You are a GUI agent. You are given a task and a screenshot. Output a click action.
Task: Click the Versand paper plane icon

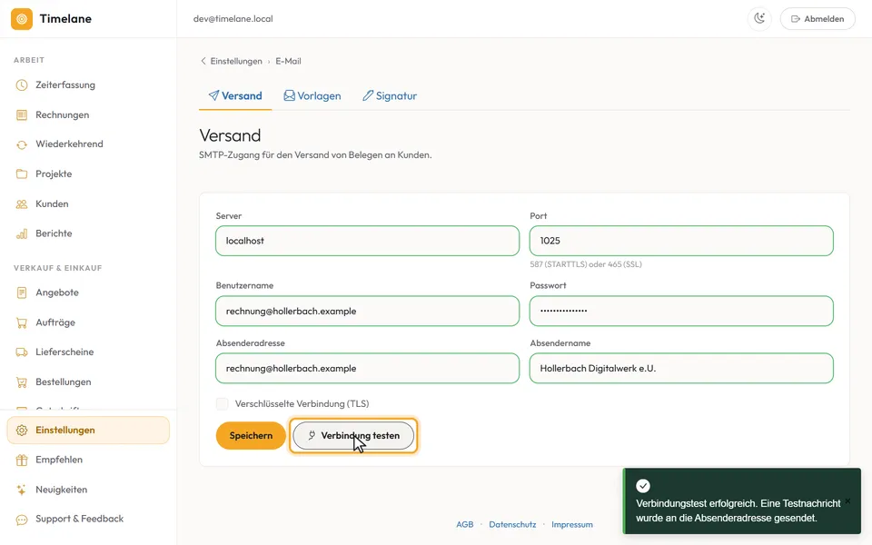213,95
